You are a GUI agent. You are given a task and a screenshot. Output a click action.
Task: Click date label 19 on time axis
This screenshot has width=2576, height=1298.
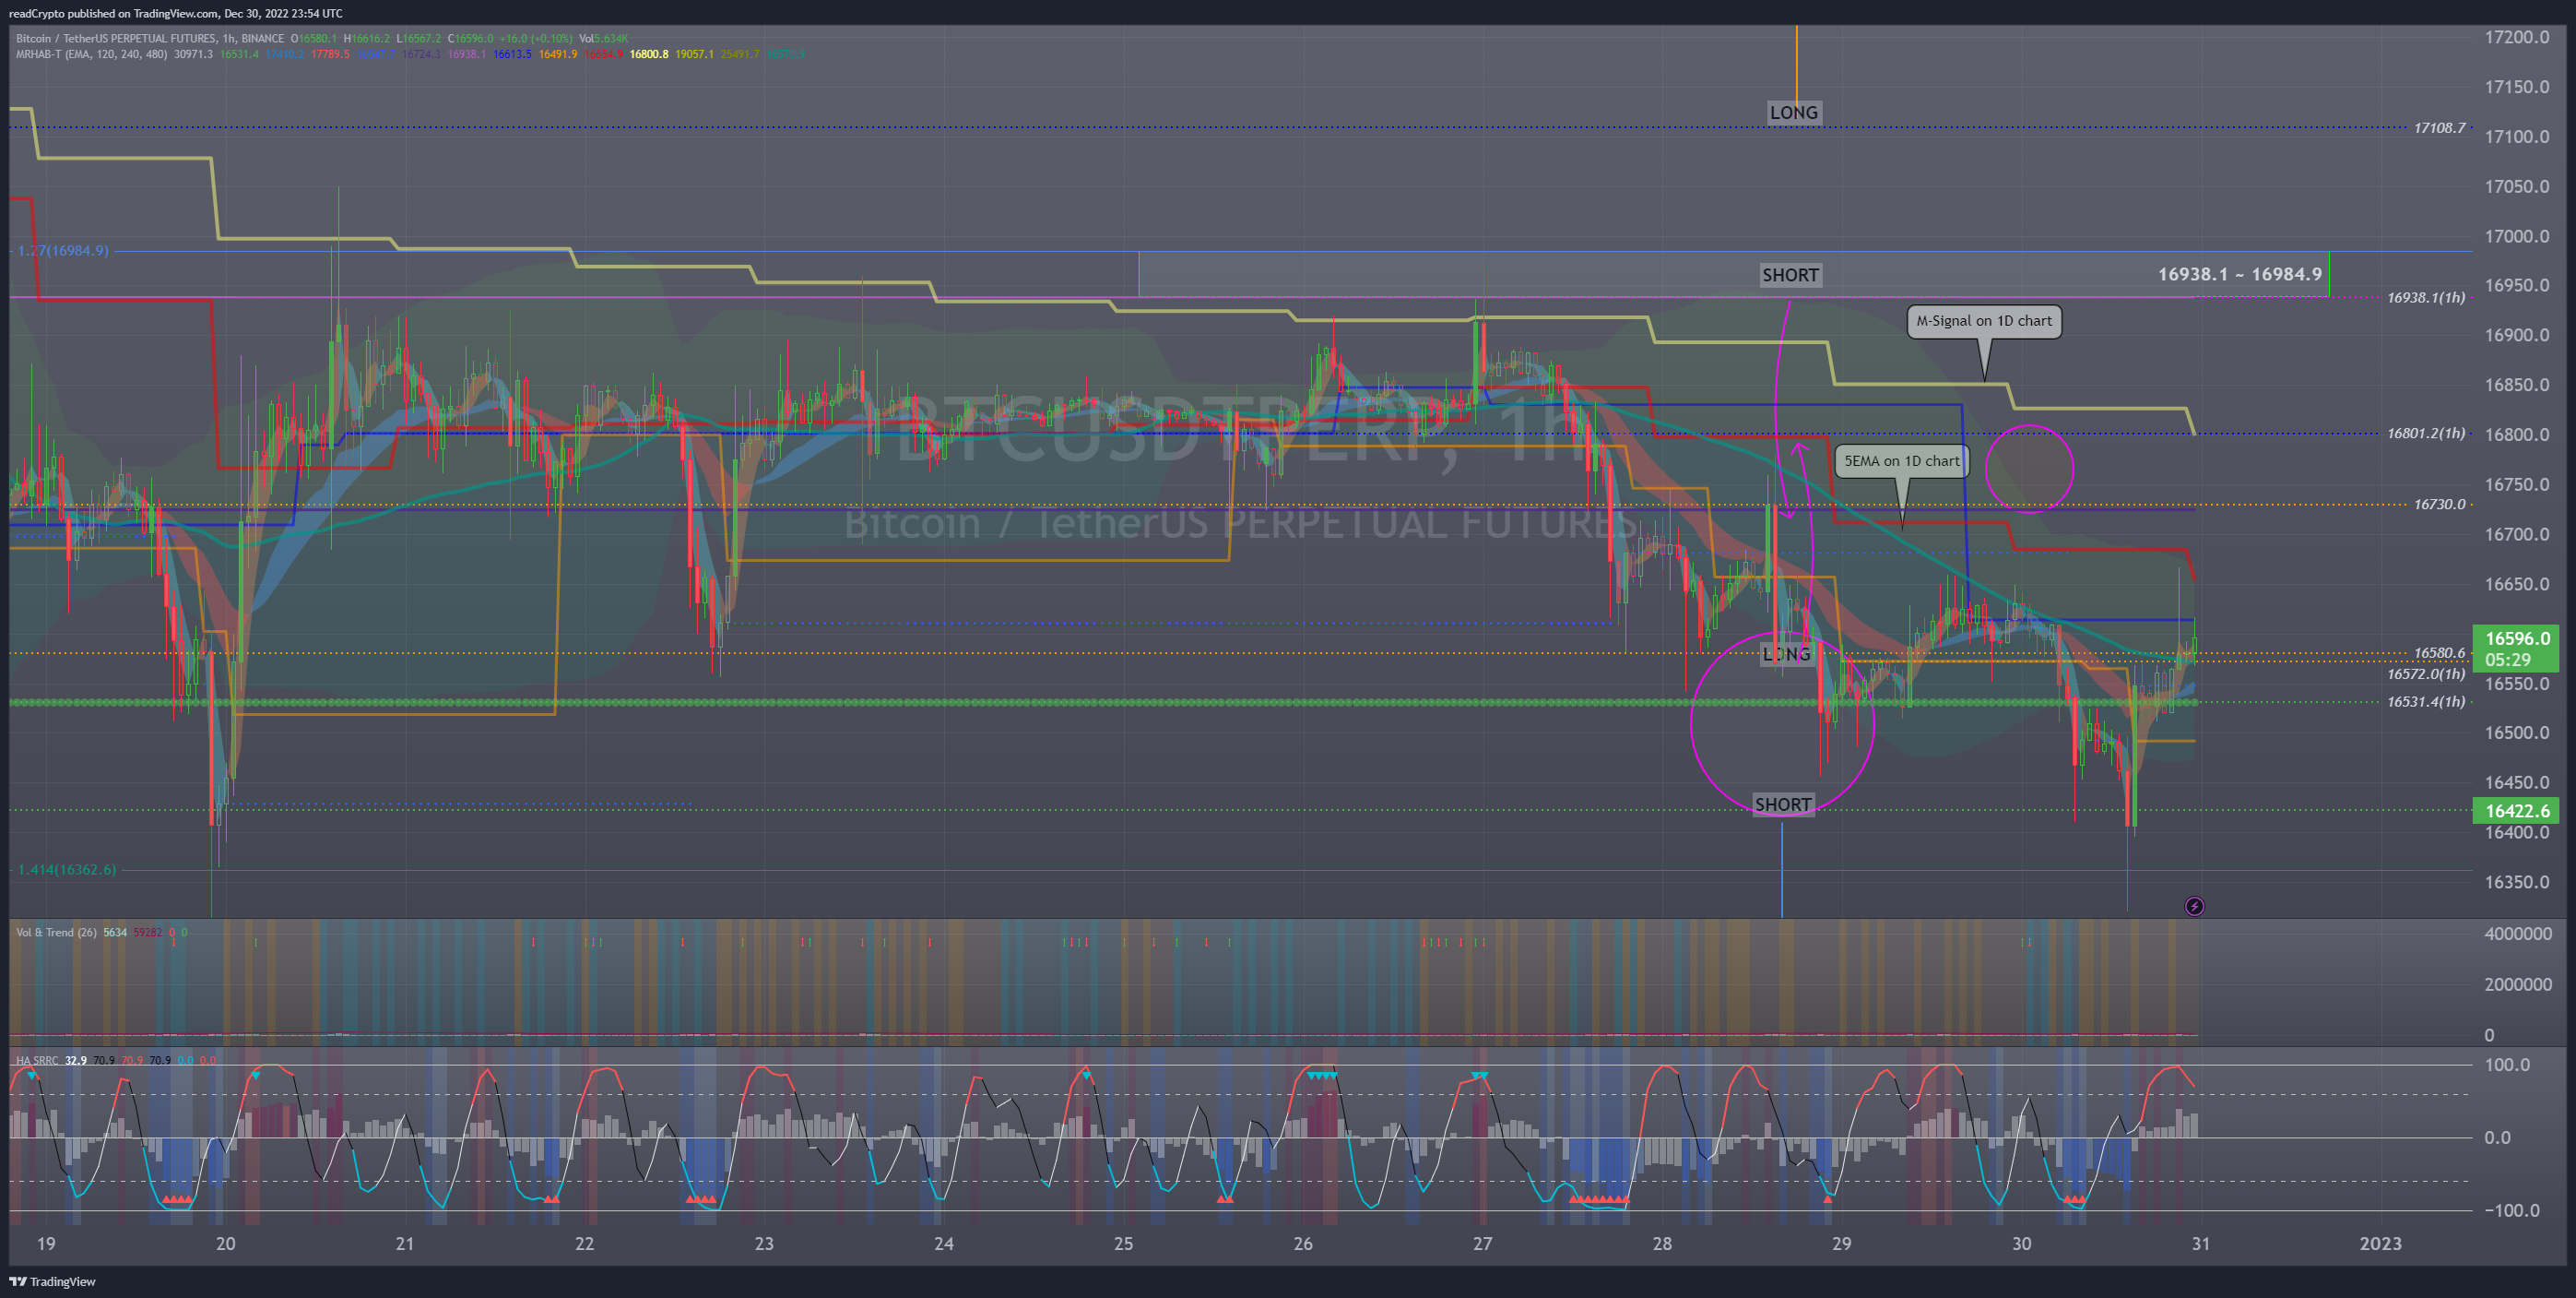click(x=46, y=1244)
